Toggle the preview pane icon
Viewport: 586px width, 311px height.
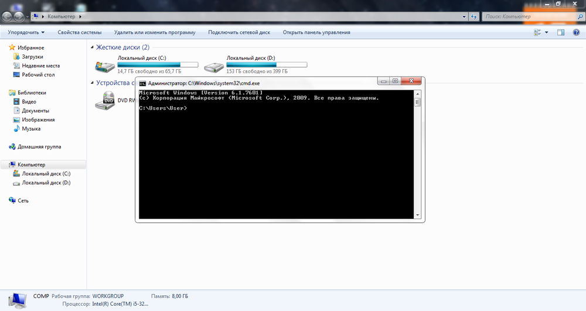coord(561,32)
